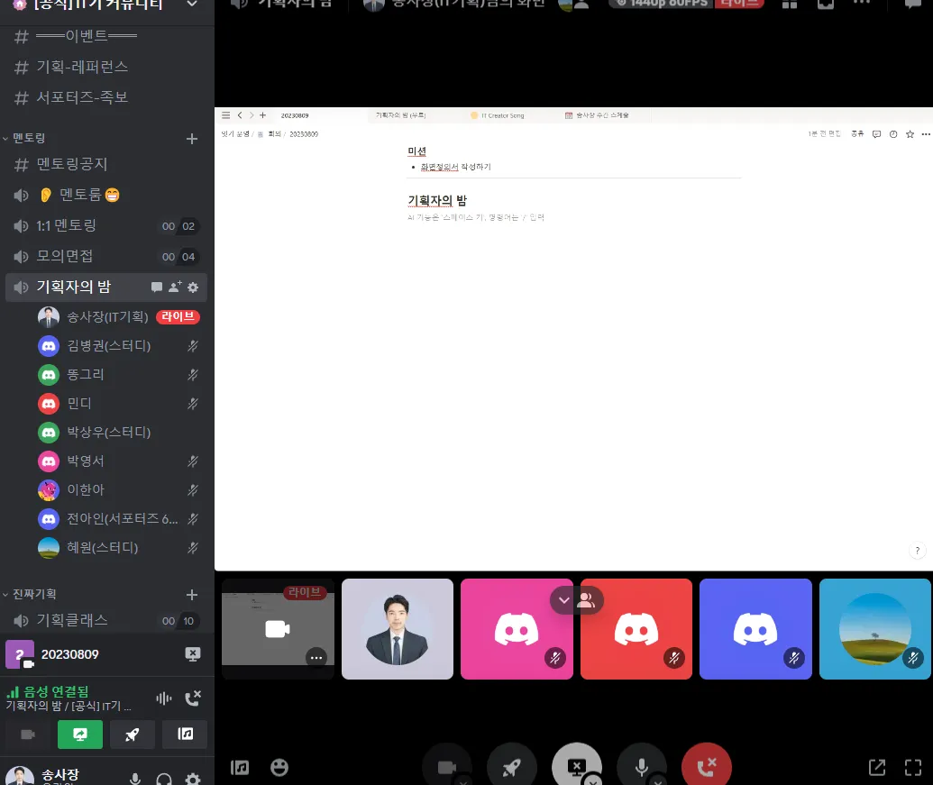The image size is (933, 785).
Task: Select the landscape avatar participant tile
Action: coord(875,628)
